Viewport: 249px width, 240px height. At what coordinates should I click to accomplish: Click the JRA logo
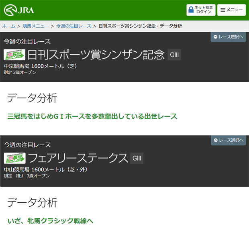(x=19, y=10)
